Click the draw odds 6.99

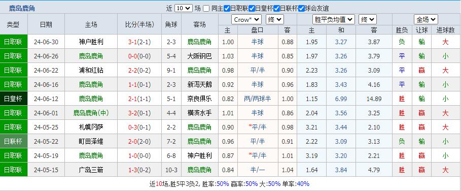tap(341, 99)
